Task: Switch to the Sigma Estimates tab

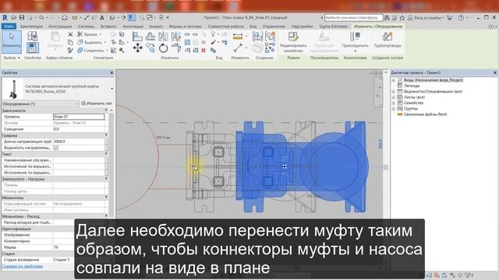Action: [x=334, y=26]
